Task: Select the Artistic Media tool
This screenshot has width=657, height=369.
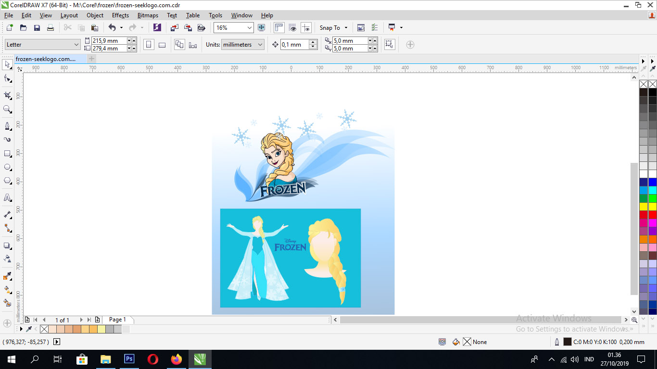Action: pos(7,140)
